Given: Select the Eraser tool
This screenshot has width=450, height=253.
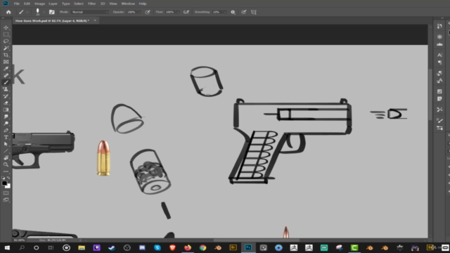Looking at the screenshot, I should click(x=6, y=103).
